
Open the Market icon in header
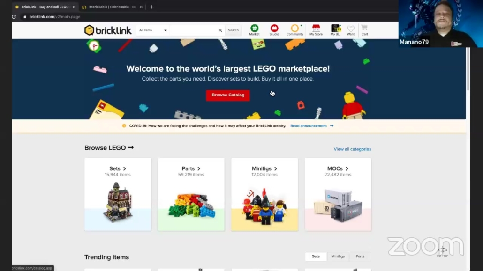pyautogui.click(x=254, y=30)
